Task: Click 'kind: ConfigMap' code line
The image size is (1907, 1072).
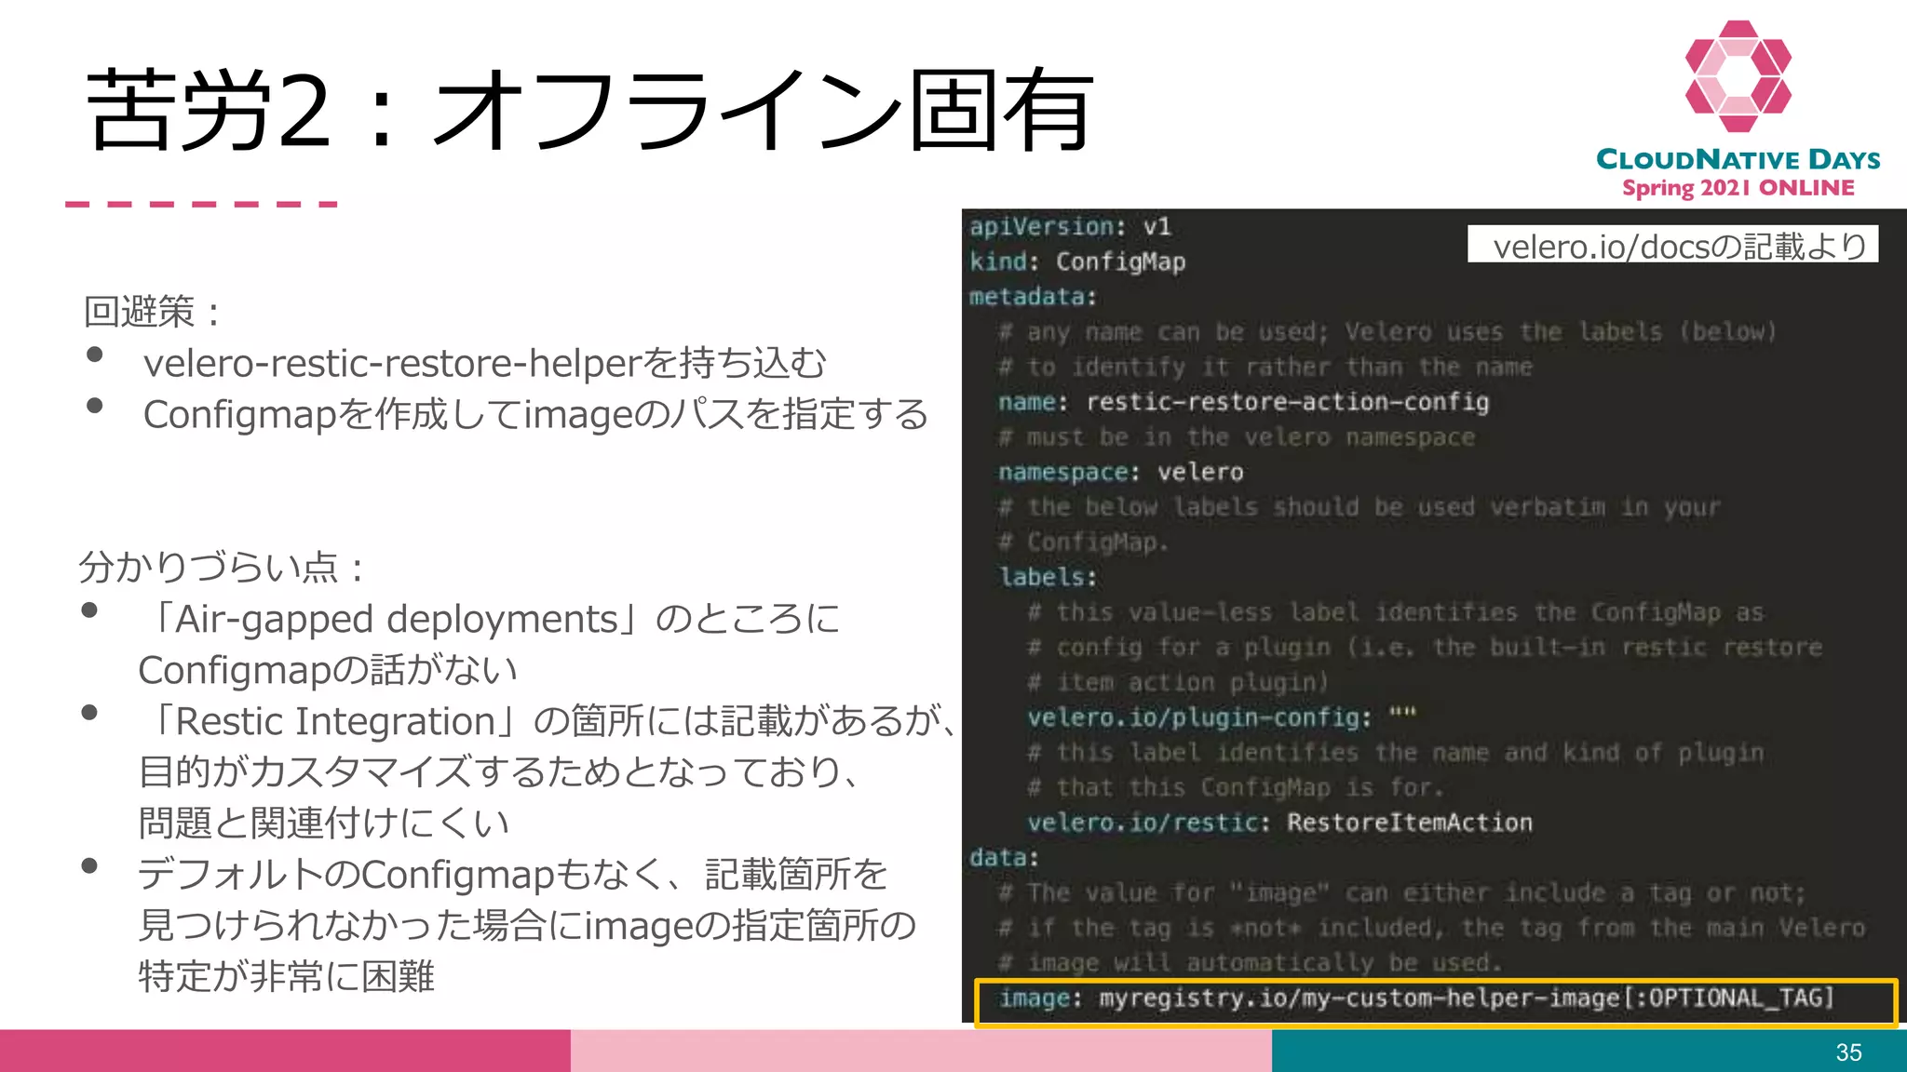Action: click(x=1077, y=261)
